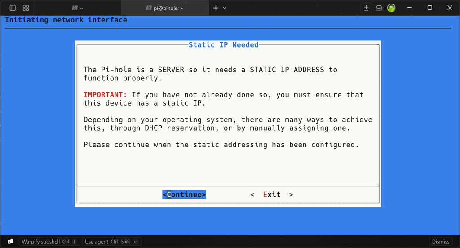Add a new tab with plus icon
Image resolution: width=460 pixels, height=248 pixels.
click(216, 8)
